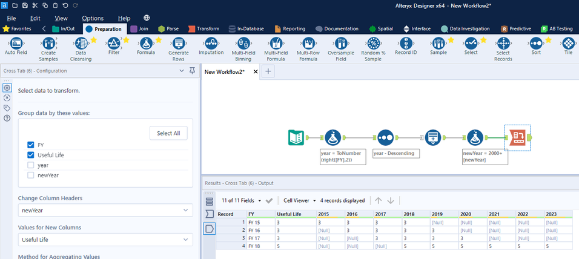Select the Sample tool
Screen dimensions: 579x259
point(438,47)
